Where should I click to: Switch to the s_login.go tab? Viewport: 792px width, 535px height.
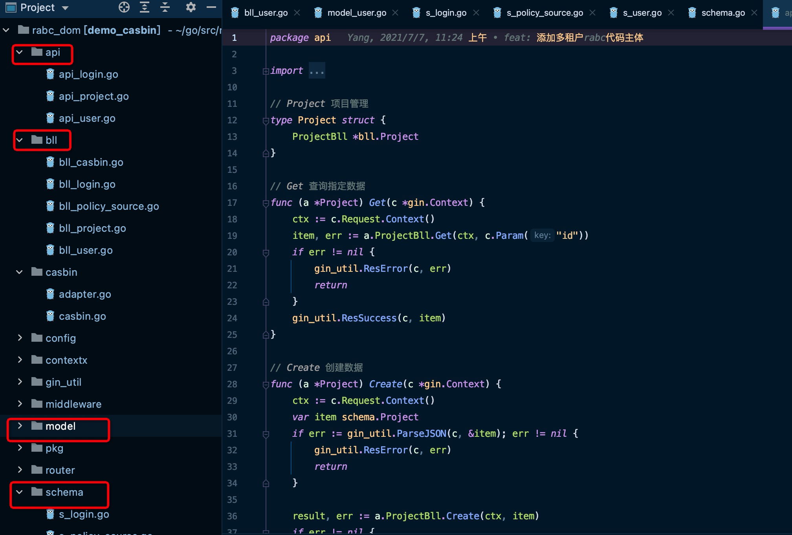click(445, 13)
